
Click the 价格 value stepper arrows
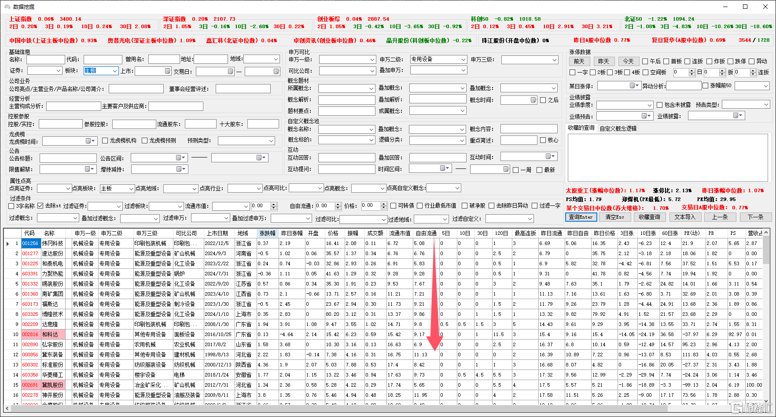tap(384, 206)
